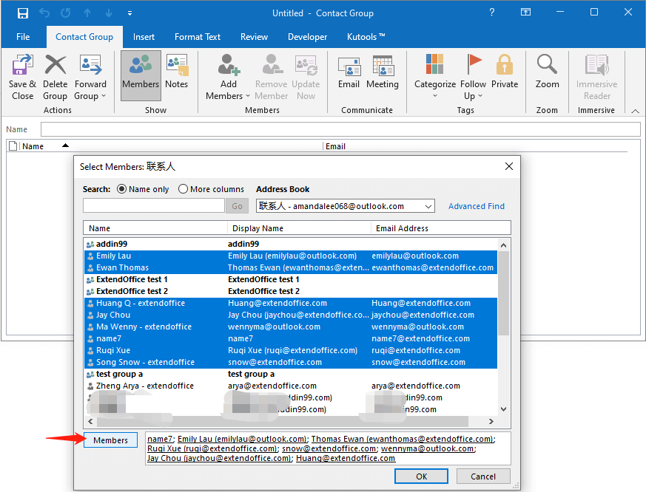Open Forward Group menu
The height and width of the screenshot is (492, 646).
click(90, 78)
